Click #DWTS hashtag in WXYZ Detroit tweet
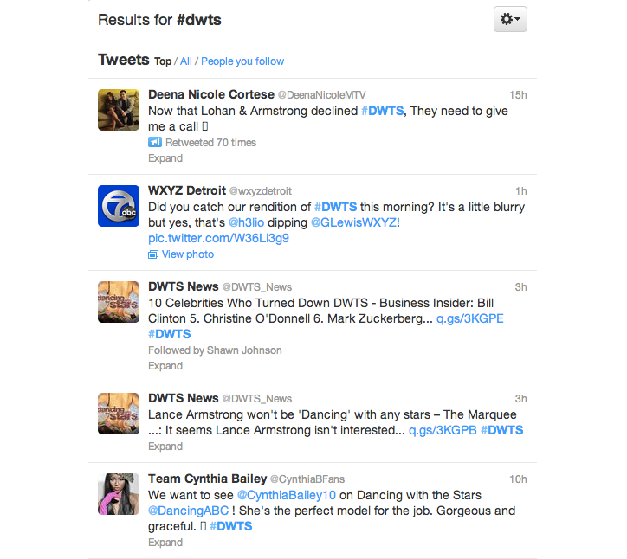 [x=335, y=207]
